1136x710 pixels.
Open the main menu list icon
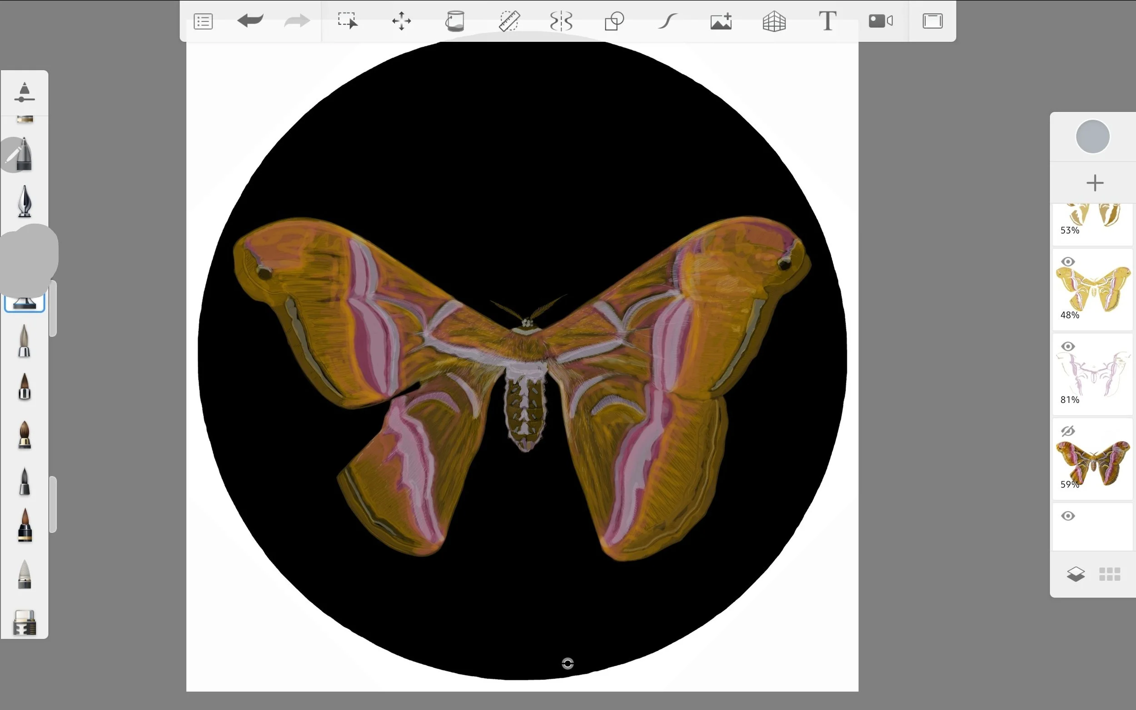point(203,22)
